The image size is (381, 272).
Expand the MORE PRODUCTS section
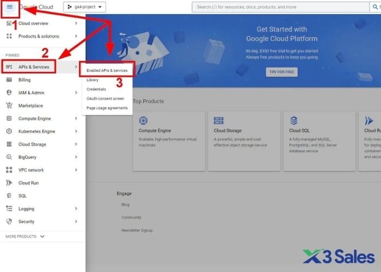25,236
